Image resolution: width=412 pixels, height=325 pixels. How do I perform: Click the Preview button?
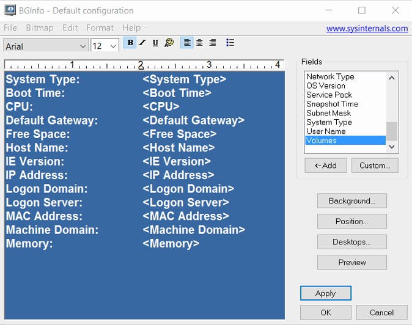[352, 262]
